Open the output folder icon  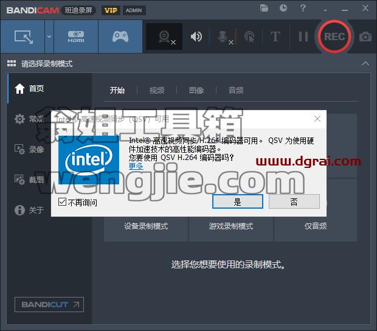[x=264, y=8]
